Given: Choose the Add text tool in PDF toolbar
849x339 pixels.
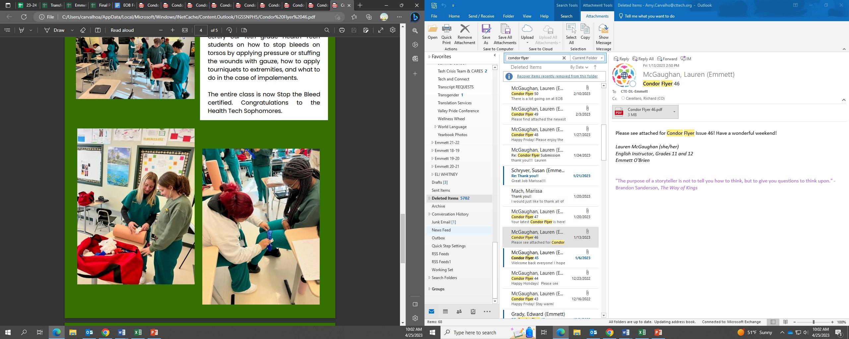Looking at the screenshot, I should pos(98,30).
